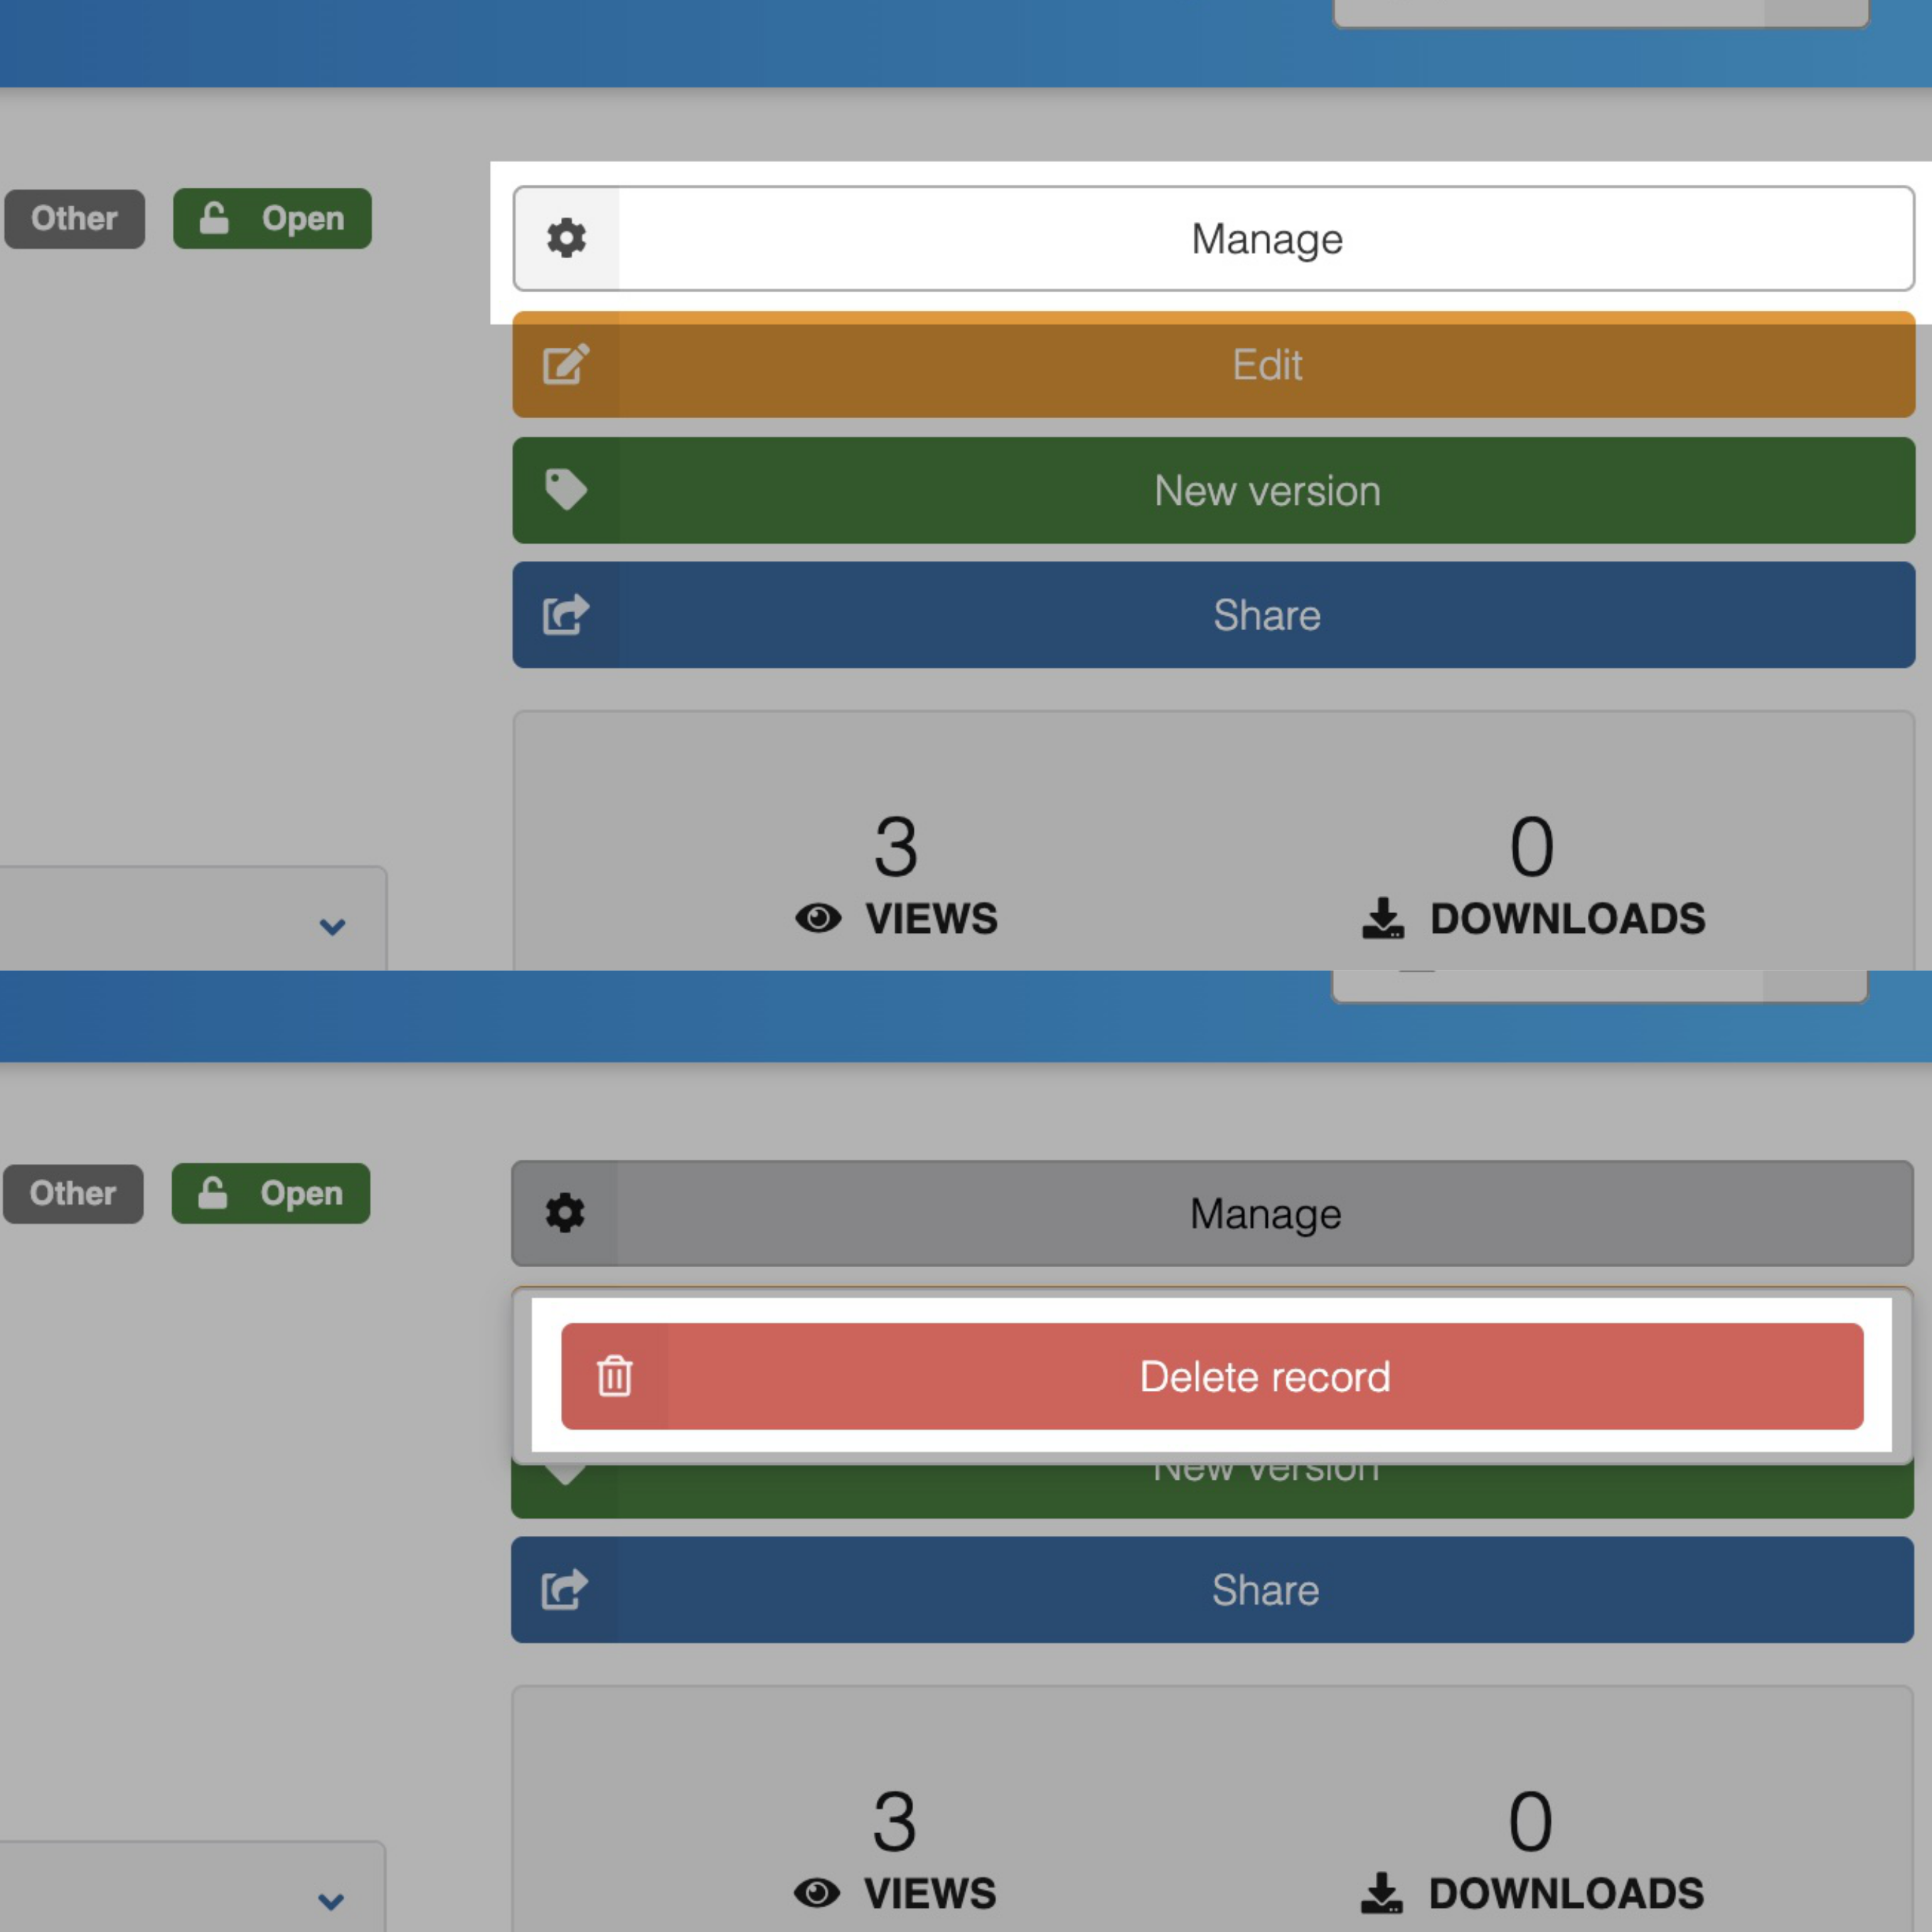Click share arrow icon in second screenshot
This screenshot has width=1932, height=1932.
[x=565, y=1589]
